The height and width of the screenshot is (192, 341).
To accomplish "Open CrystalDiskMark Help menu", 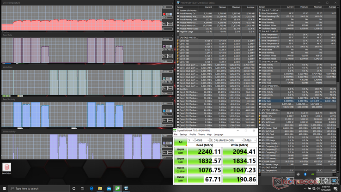I will pyautogui.click(x=209, y=135).
